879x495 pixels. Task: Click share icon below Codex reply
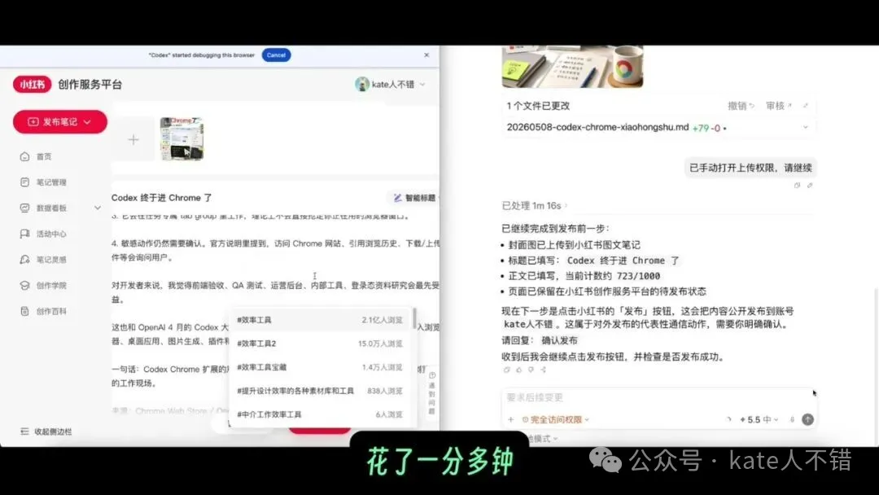(543, 370)
